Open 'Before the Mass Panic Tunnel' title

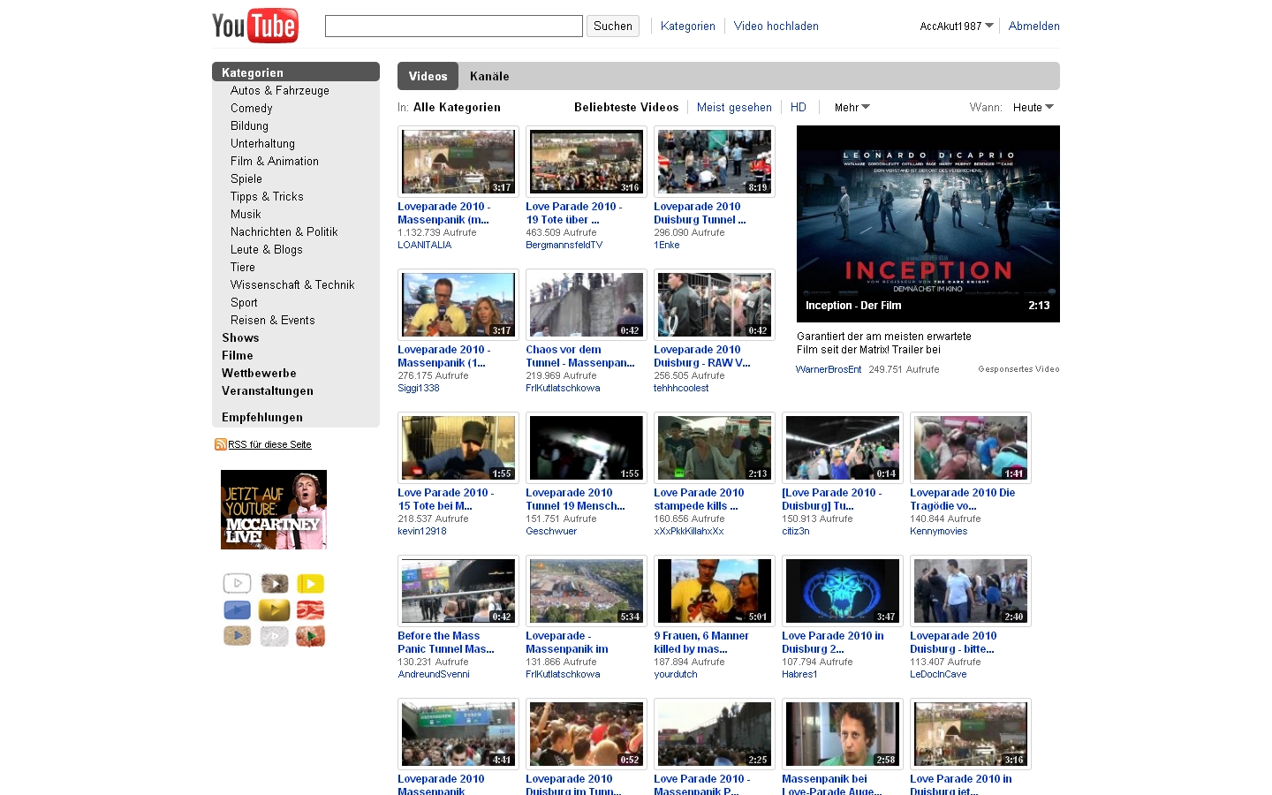(x=446, y=642)
